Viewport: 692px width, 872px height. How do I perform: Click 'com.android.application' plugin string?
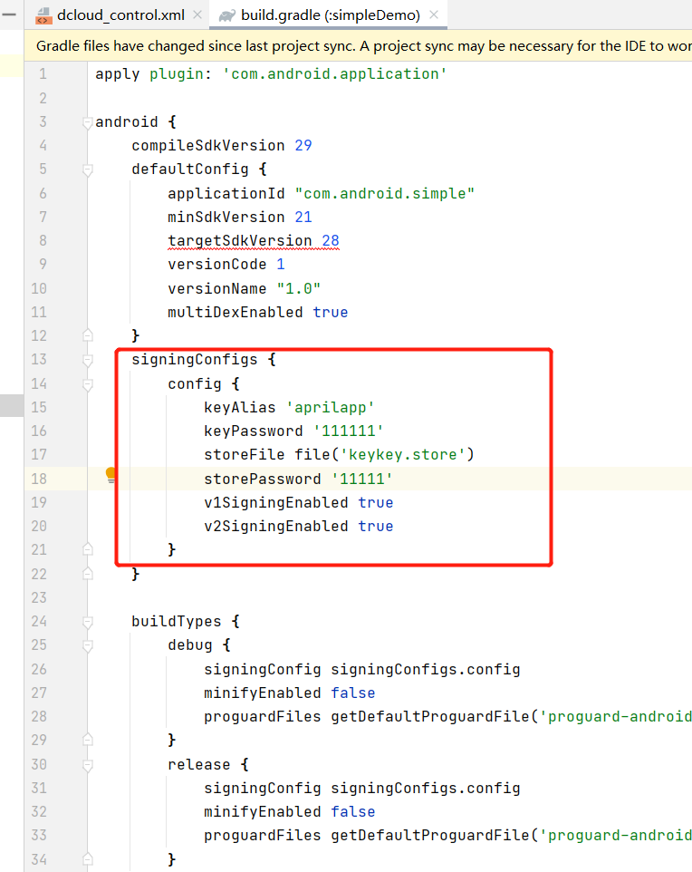click(335, 74)
